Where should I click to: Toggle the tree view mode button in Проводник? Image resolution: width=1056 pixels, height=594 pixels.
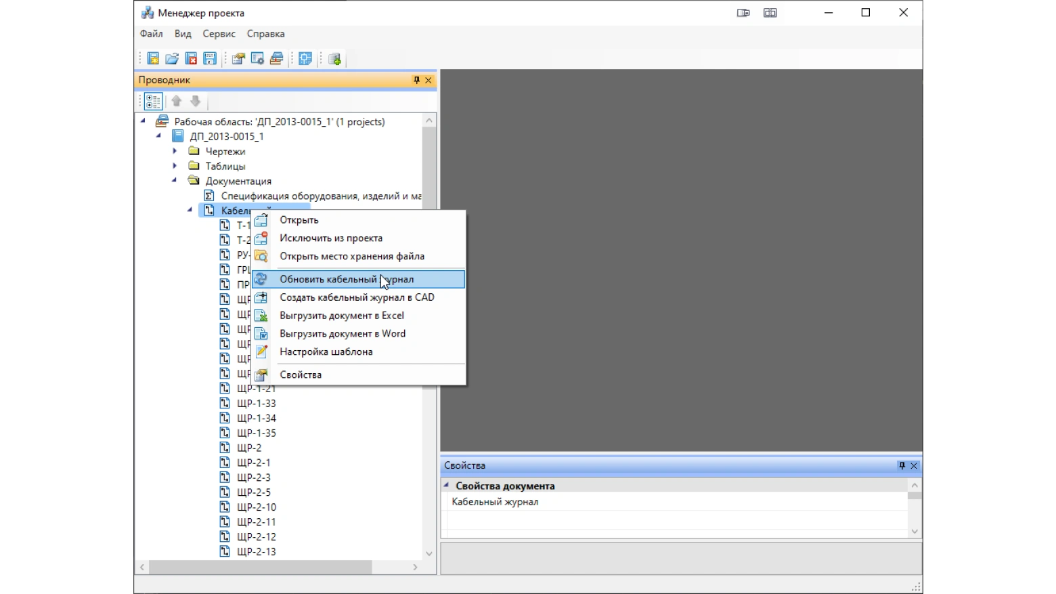154,102
